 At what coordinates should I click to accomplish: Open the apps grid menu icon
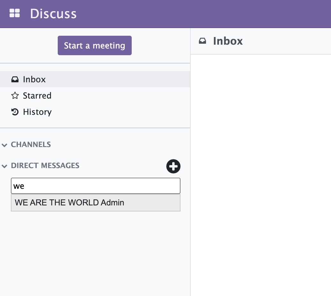coord(15,13)
